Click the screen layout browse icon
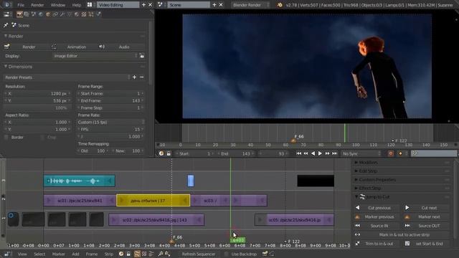 (90, 5)
